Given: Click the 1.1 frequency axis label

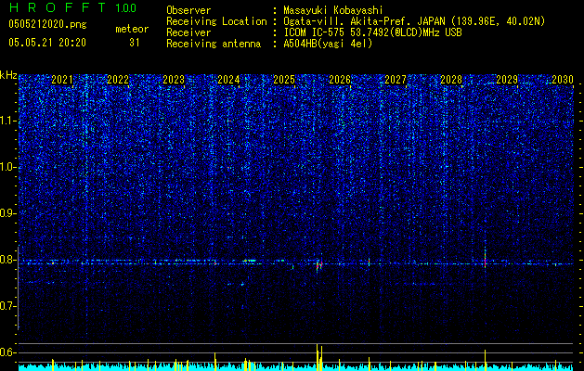Looking at the screenshot, I should [x=8, y=121].
